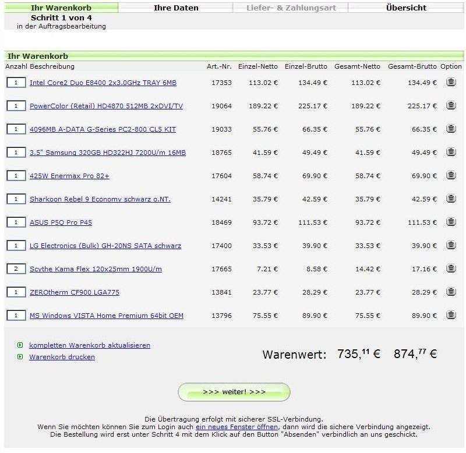Focus quantity field for ZEROtherm CF900
The height and width of the screenshot is (453, 466).
point(16,292)
